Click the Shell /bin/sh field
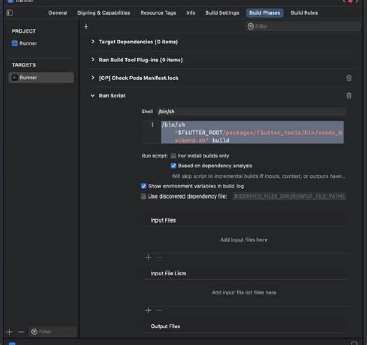The width and height of the screenshot is (367, 345). coord(252,111)
